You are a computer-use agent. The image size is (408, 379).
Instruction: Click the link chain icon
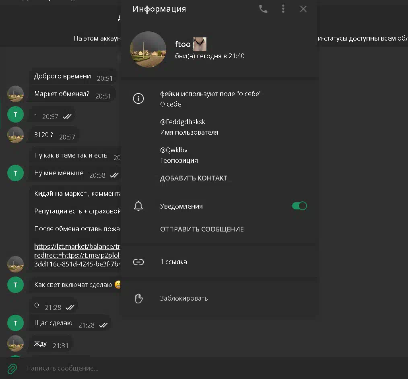click(138, 262)
